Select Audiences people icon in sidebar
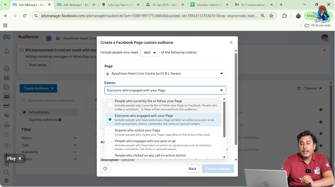The image size is (335, 187). pyautogui.click(x=7, y=97)
